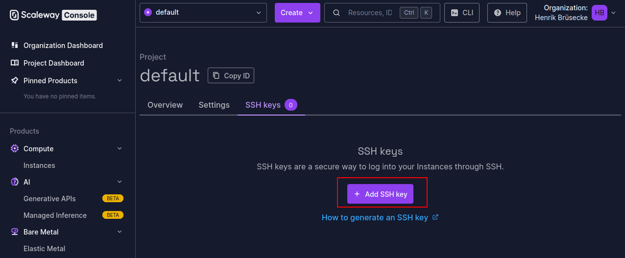Screen dimensions: 625x258
Task: Click the Bare Metal server icon
Action: pos(15,232)
